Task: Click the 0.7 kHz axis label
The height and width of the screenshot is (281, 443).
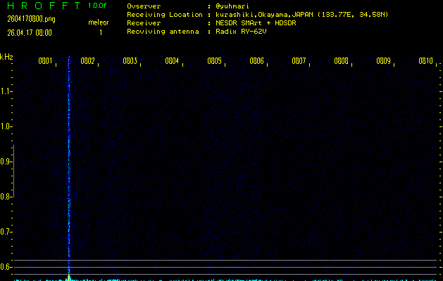Action: pyautogui.click(x=5, y=232)
